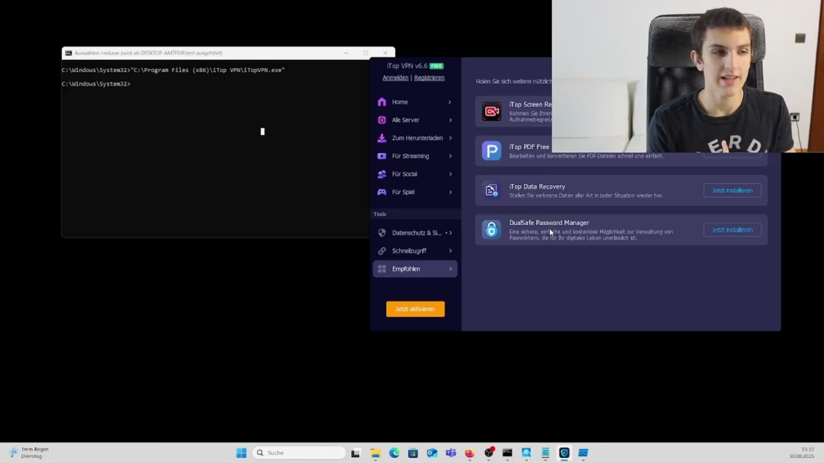Click the Datenschutz shield icon
Image resolution: width=824 pixels, height=463 pixels.
point(382,233)
